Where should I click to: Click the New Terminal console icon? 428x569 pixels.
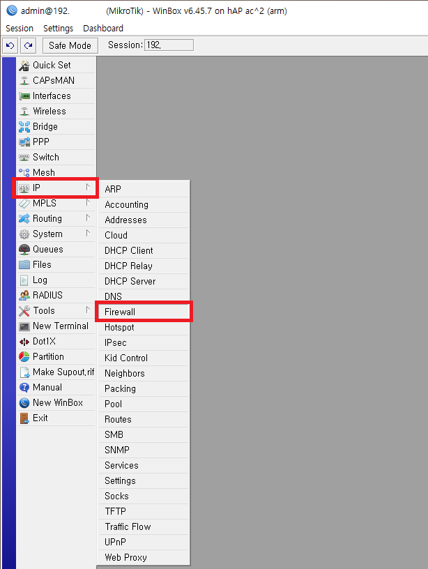click(24, 326)
